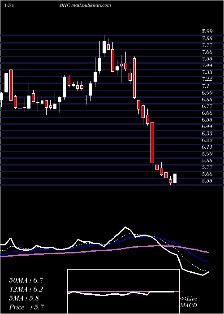The width and height of the screenshot is (224, 314).
Task: Click the 7.22 price axis label
Action: [207, 79]
